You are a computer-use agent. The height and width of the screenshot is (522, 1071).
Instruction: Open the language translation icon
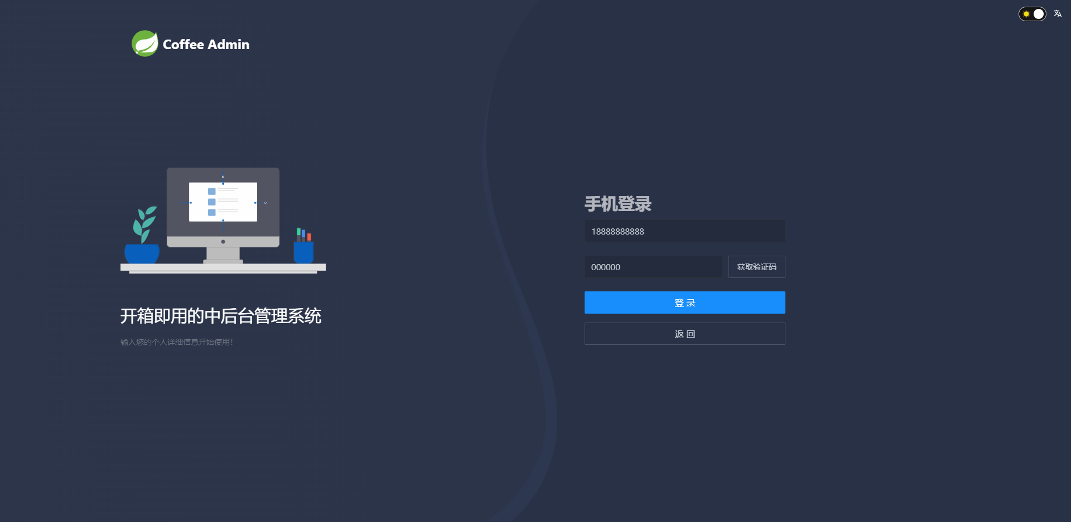tap(1058, 14)
